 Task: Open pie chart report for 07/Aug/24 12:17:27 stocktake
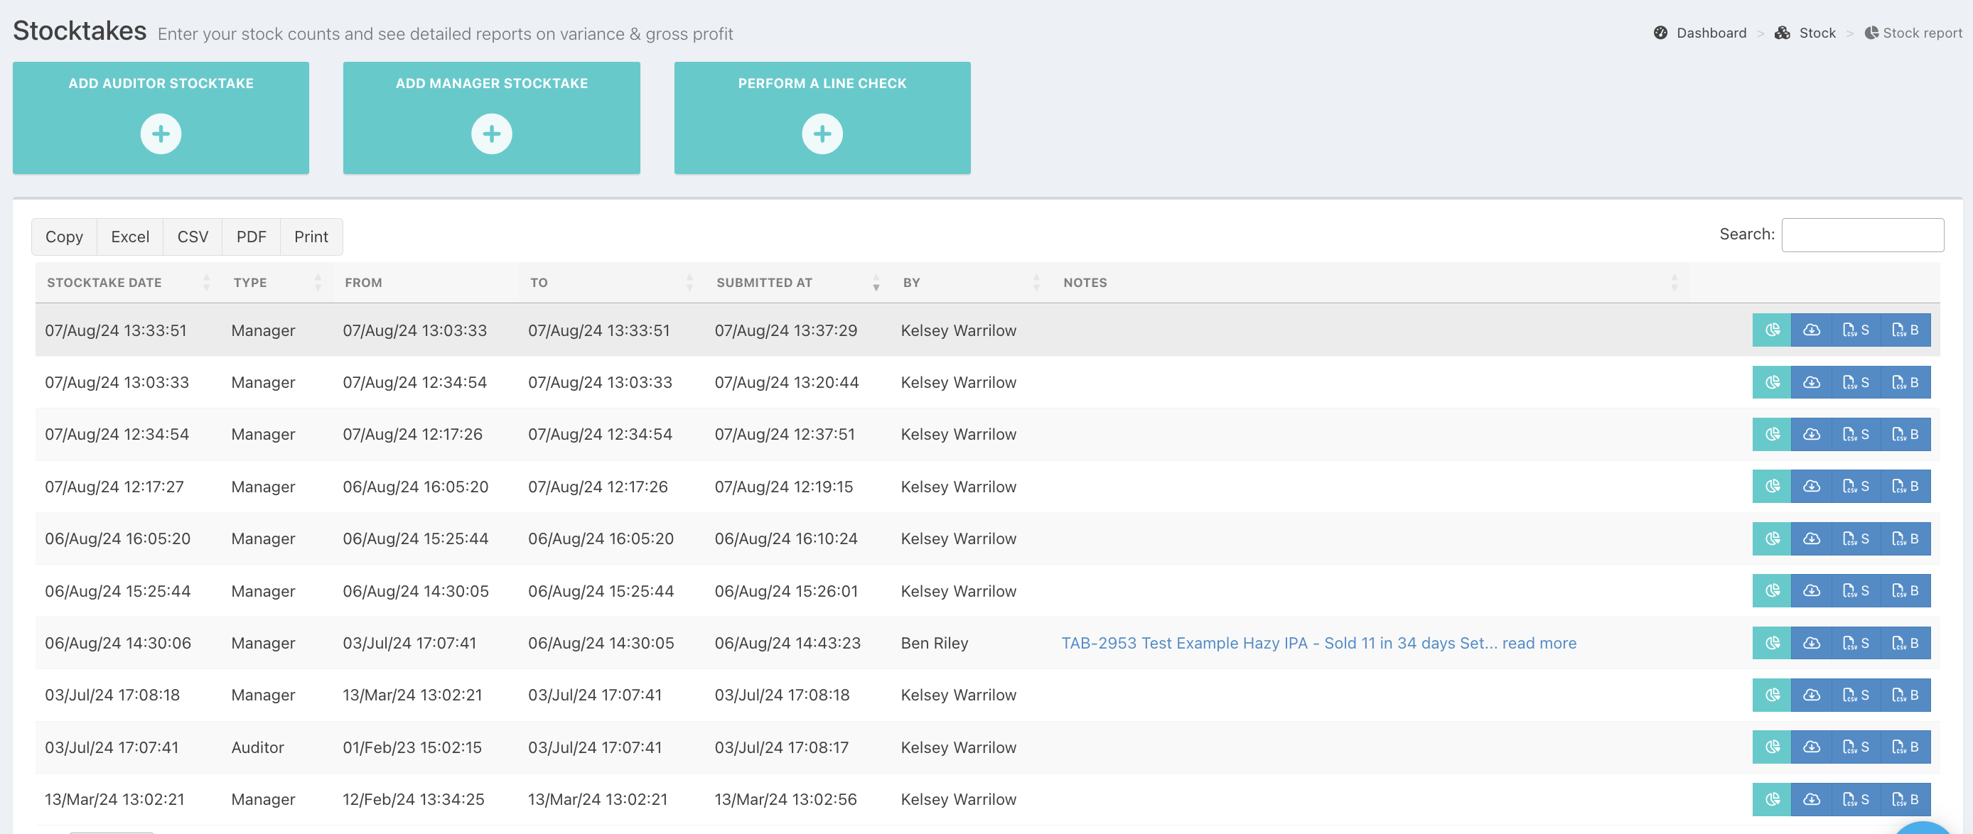pyautogui.click(x=1772, y=487)
